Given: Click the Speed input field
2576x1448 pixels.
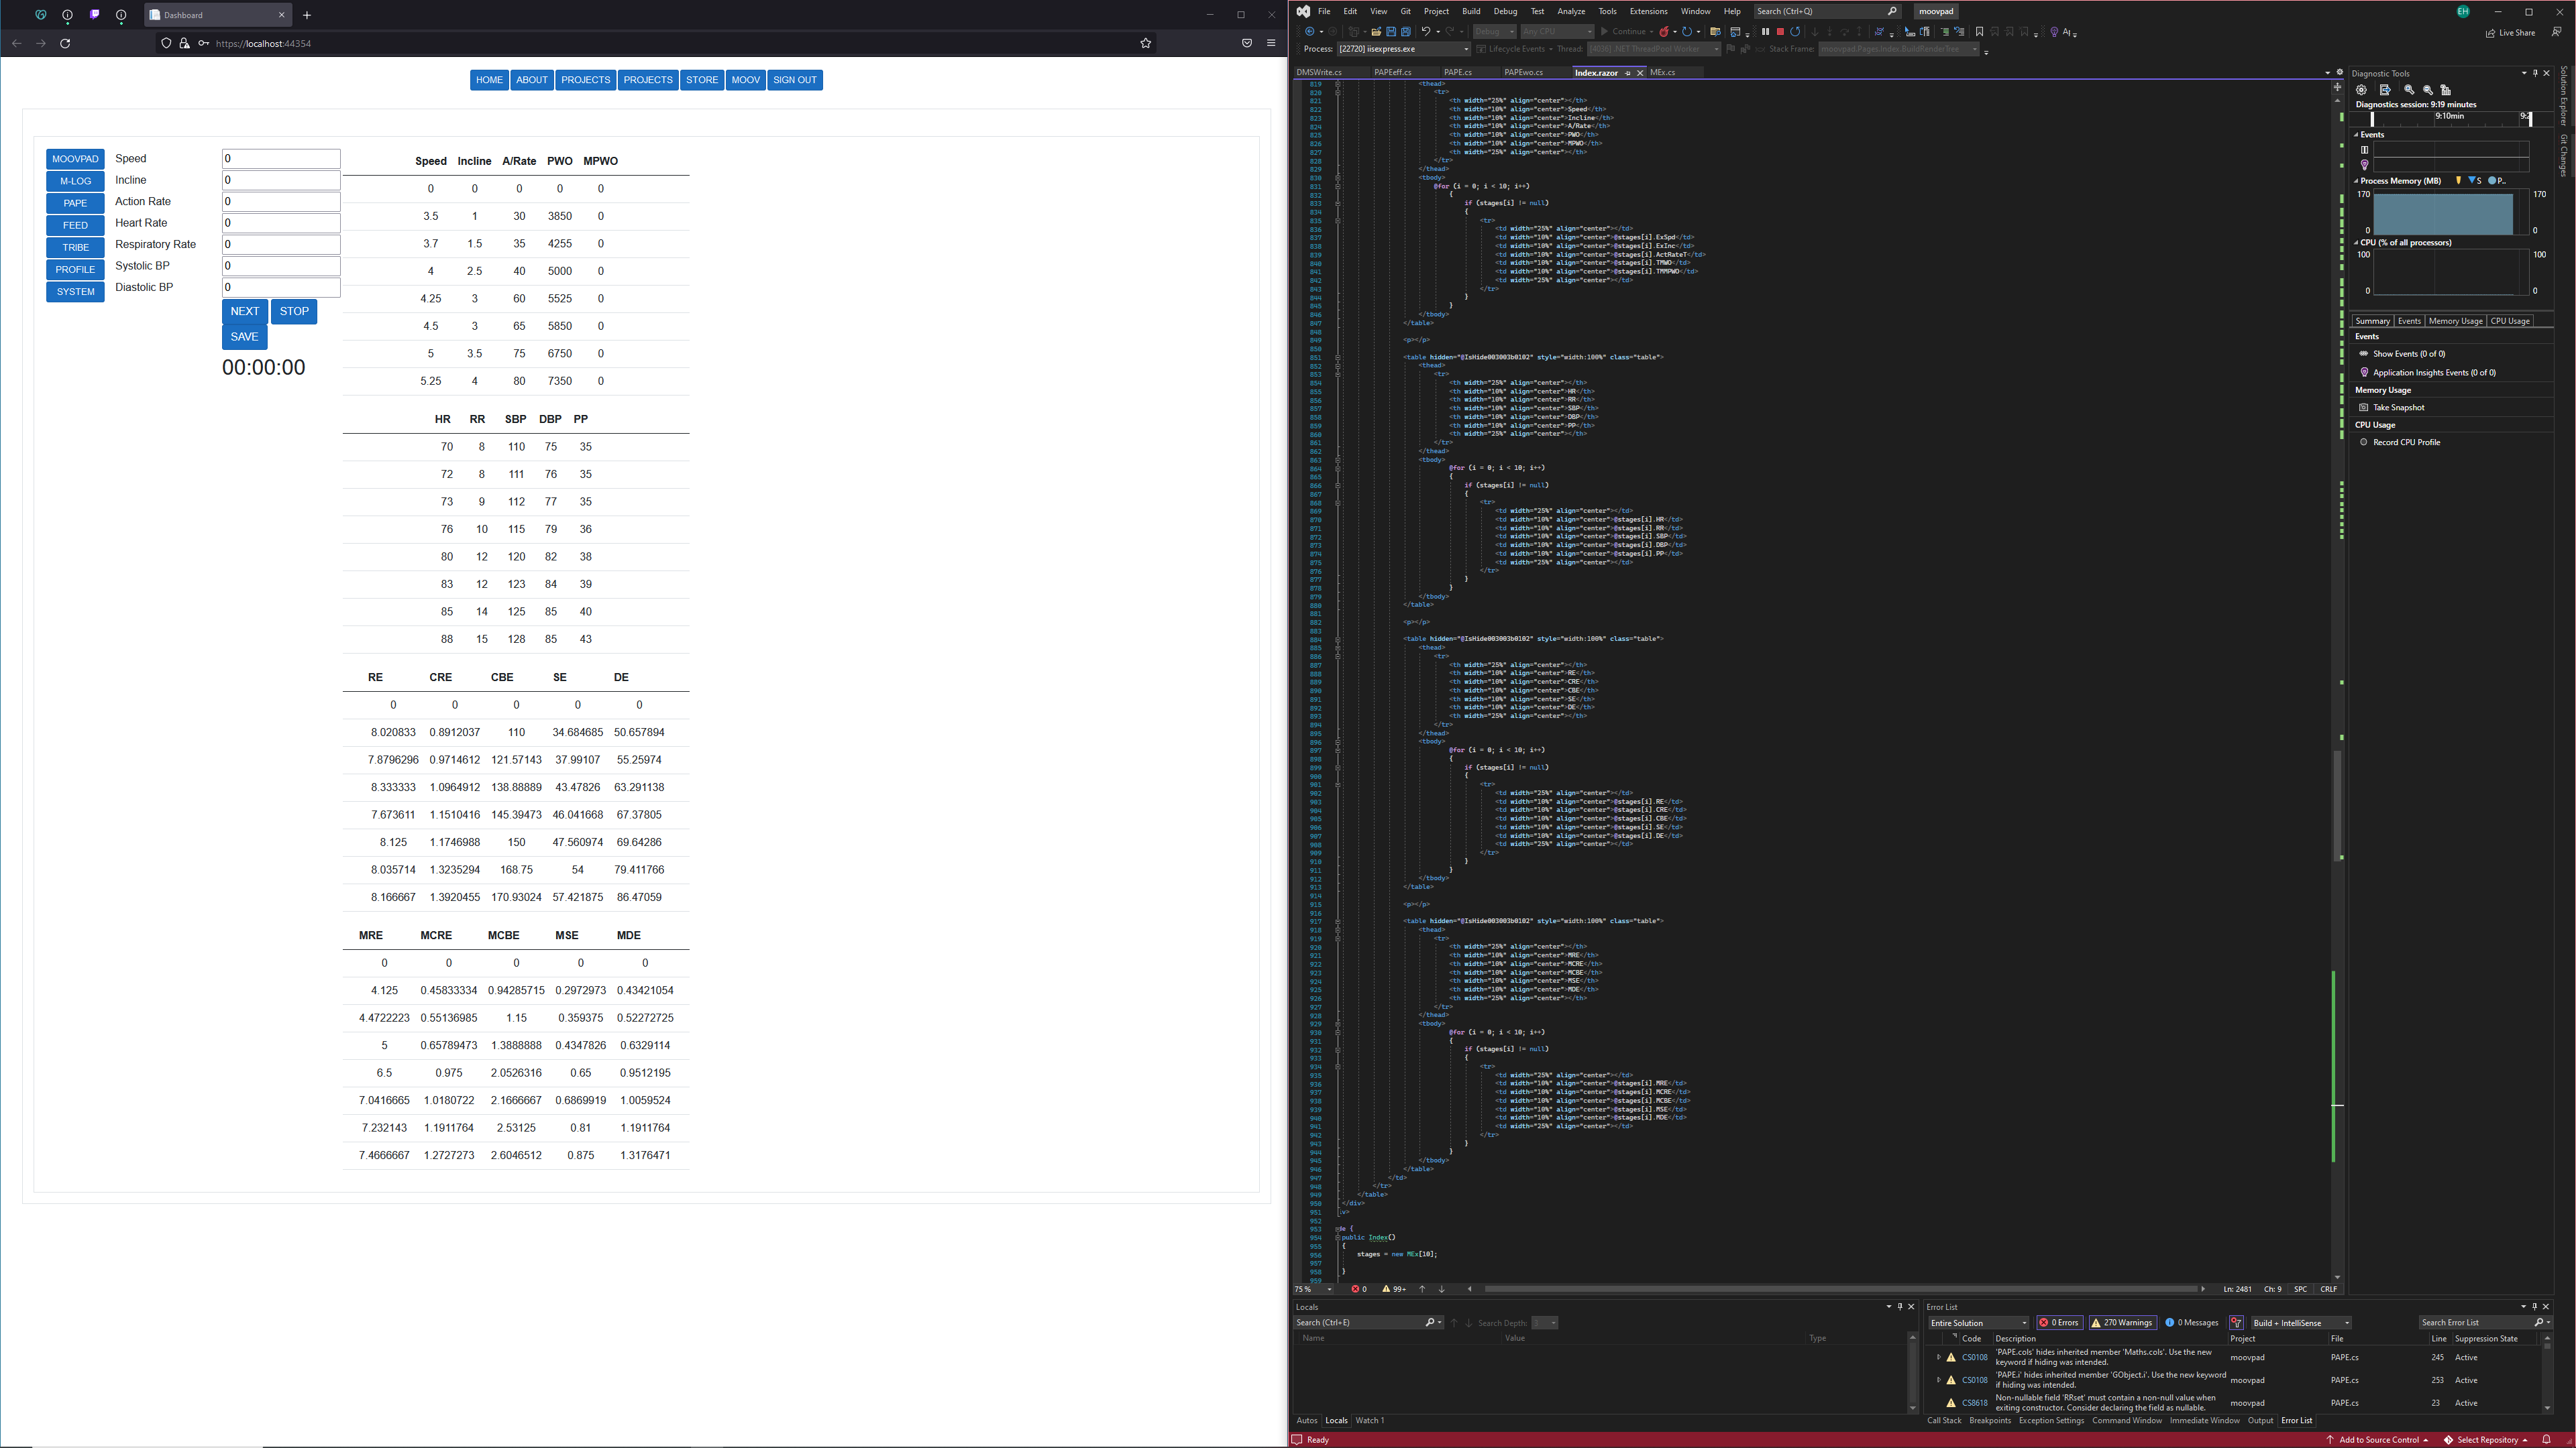Looking at the screenshot, I should pos(281,159).
